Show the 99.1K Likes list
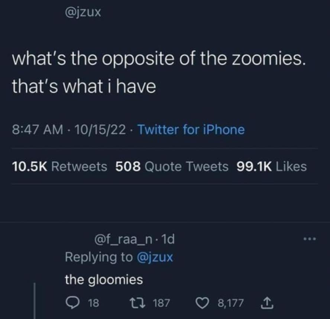330x319 pixels. click(271, 167)
